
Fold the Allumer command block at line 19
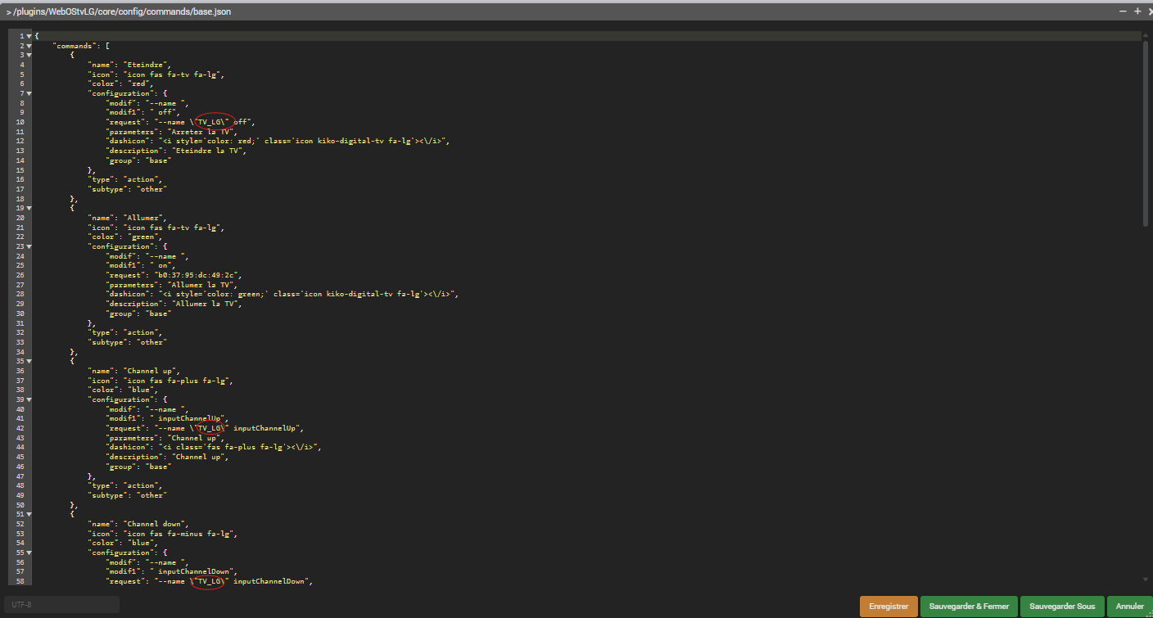29,208
